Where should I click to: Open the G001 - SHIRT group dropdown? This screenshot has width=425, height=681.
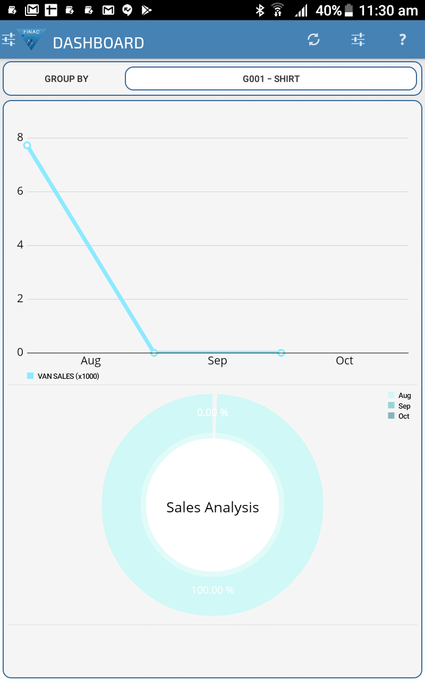point(270,79)
